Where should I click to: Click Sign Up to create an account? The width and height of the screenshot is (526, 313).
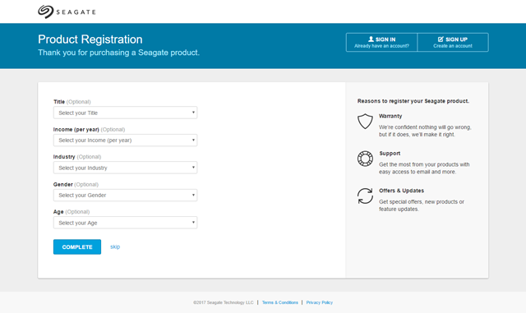point(453,42)
